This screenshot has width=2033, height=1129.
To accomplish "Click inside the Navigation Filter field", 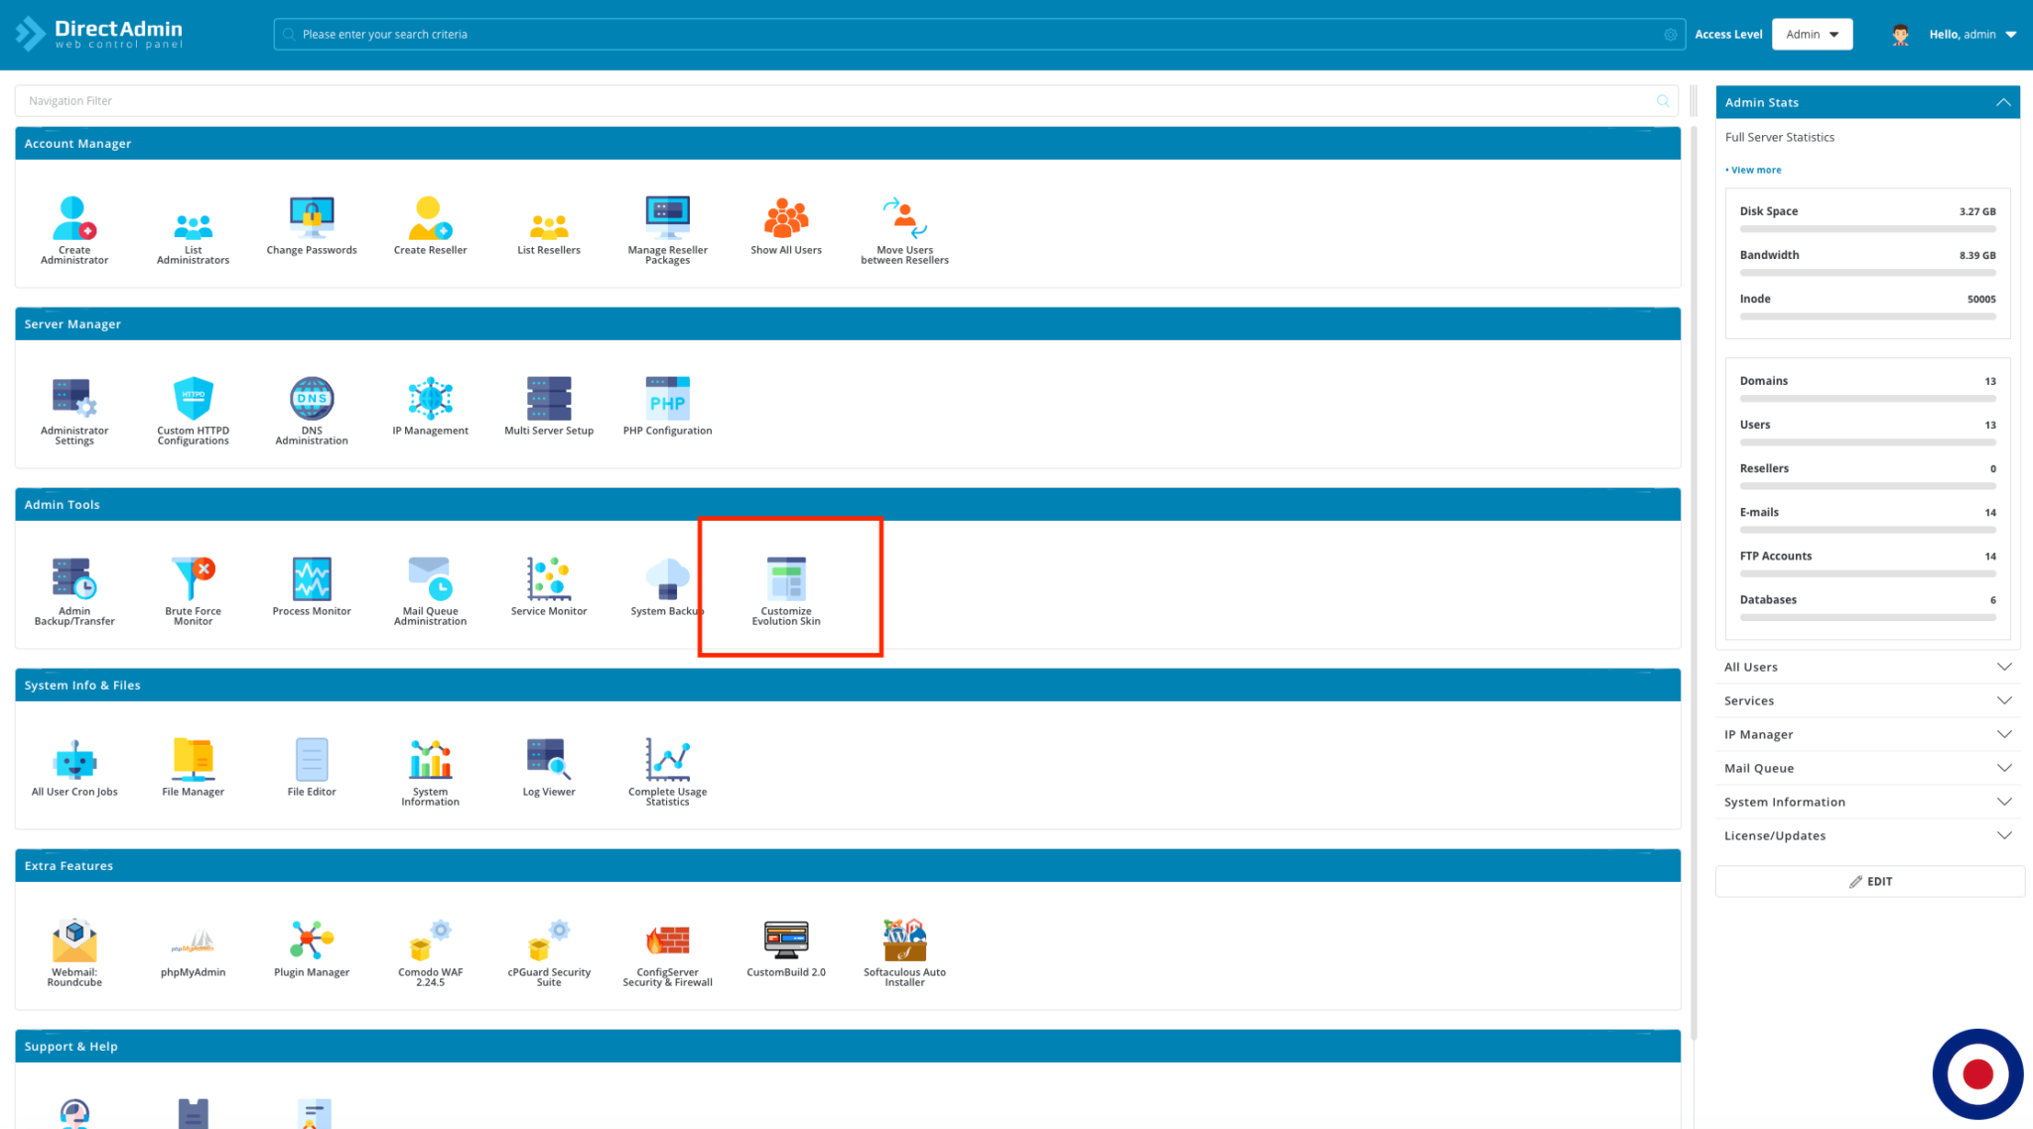I will coord(397,100).
